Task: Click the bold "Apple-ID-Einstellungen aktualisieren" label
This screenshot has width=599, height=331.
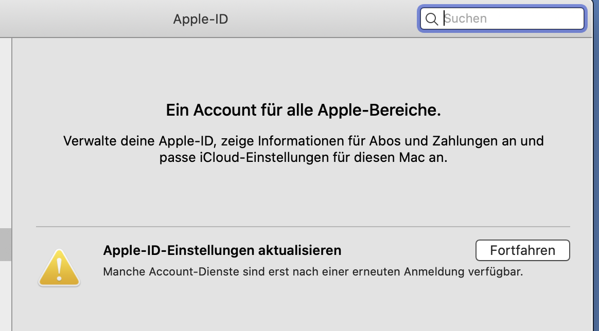Action: 222,250
